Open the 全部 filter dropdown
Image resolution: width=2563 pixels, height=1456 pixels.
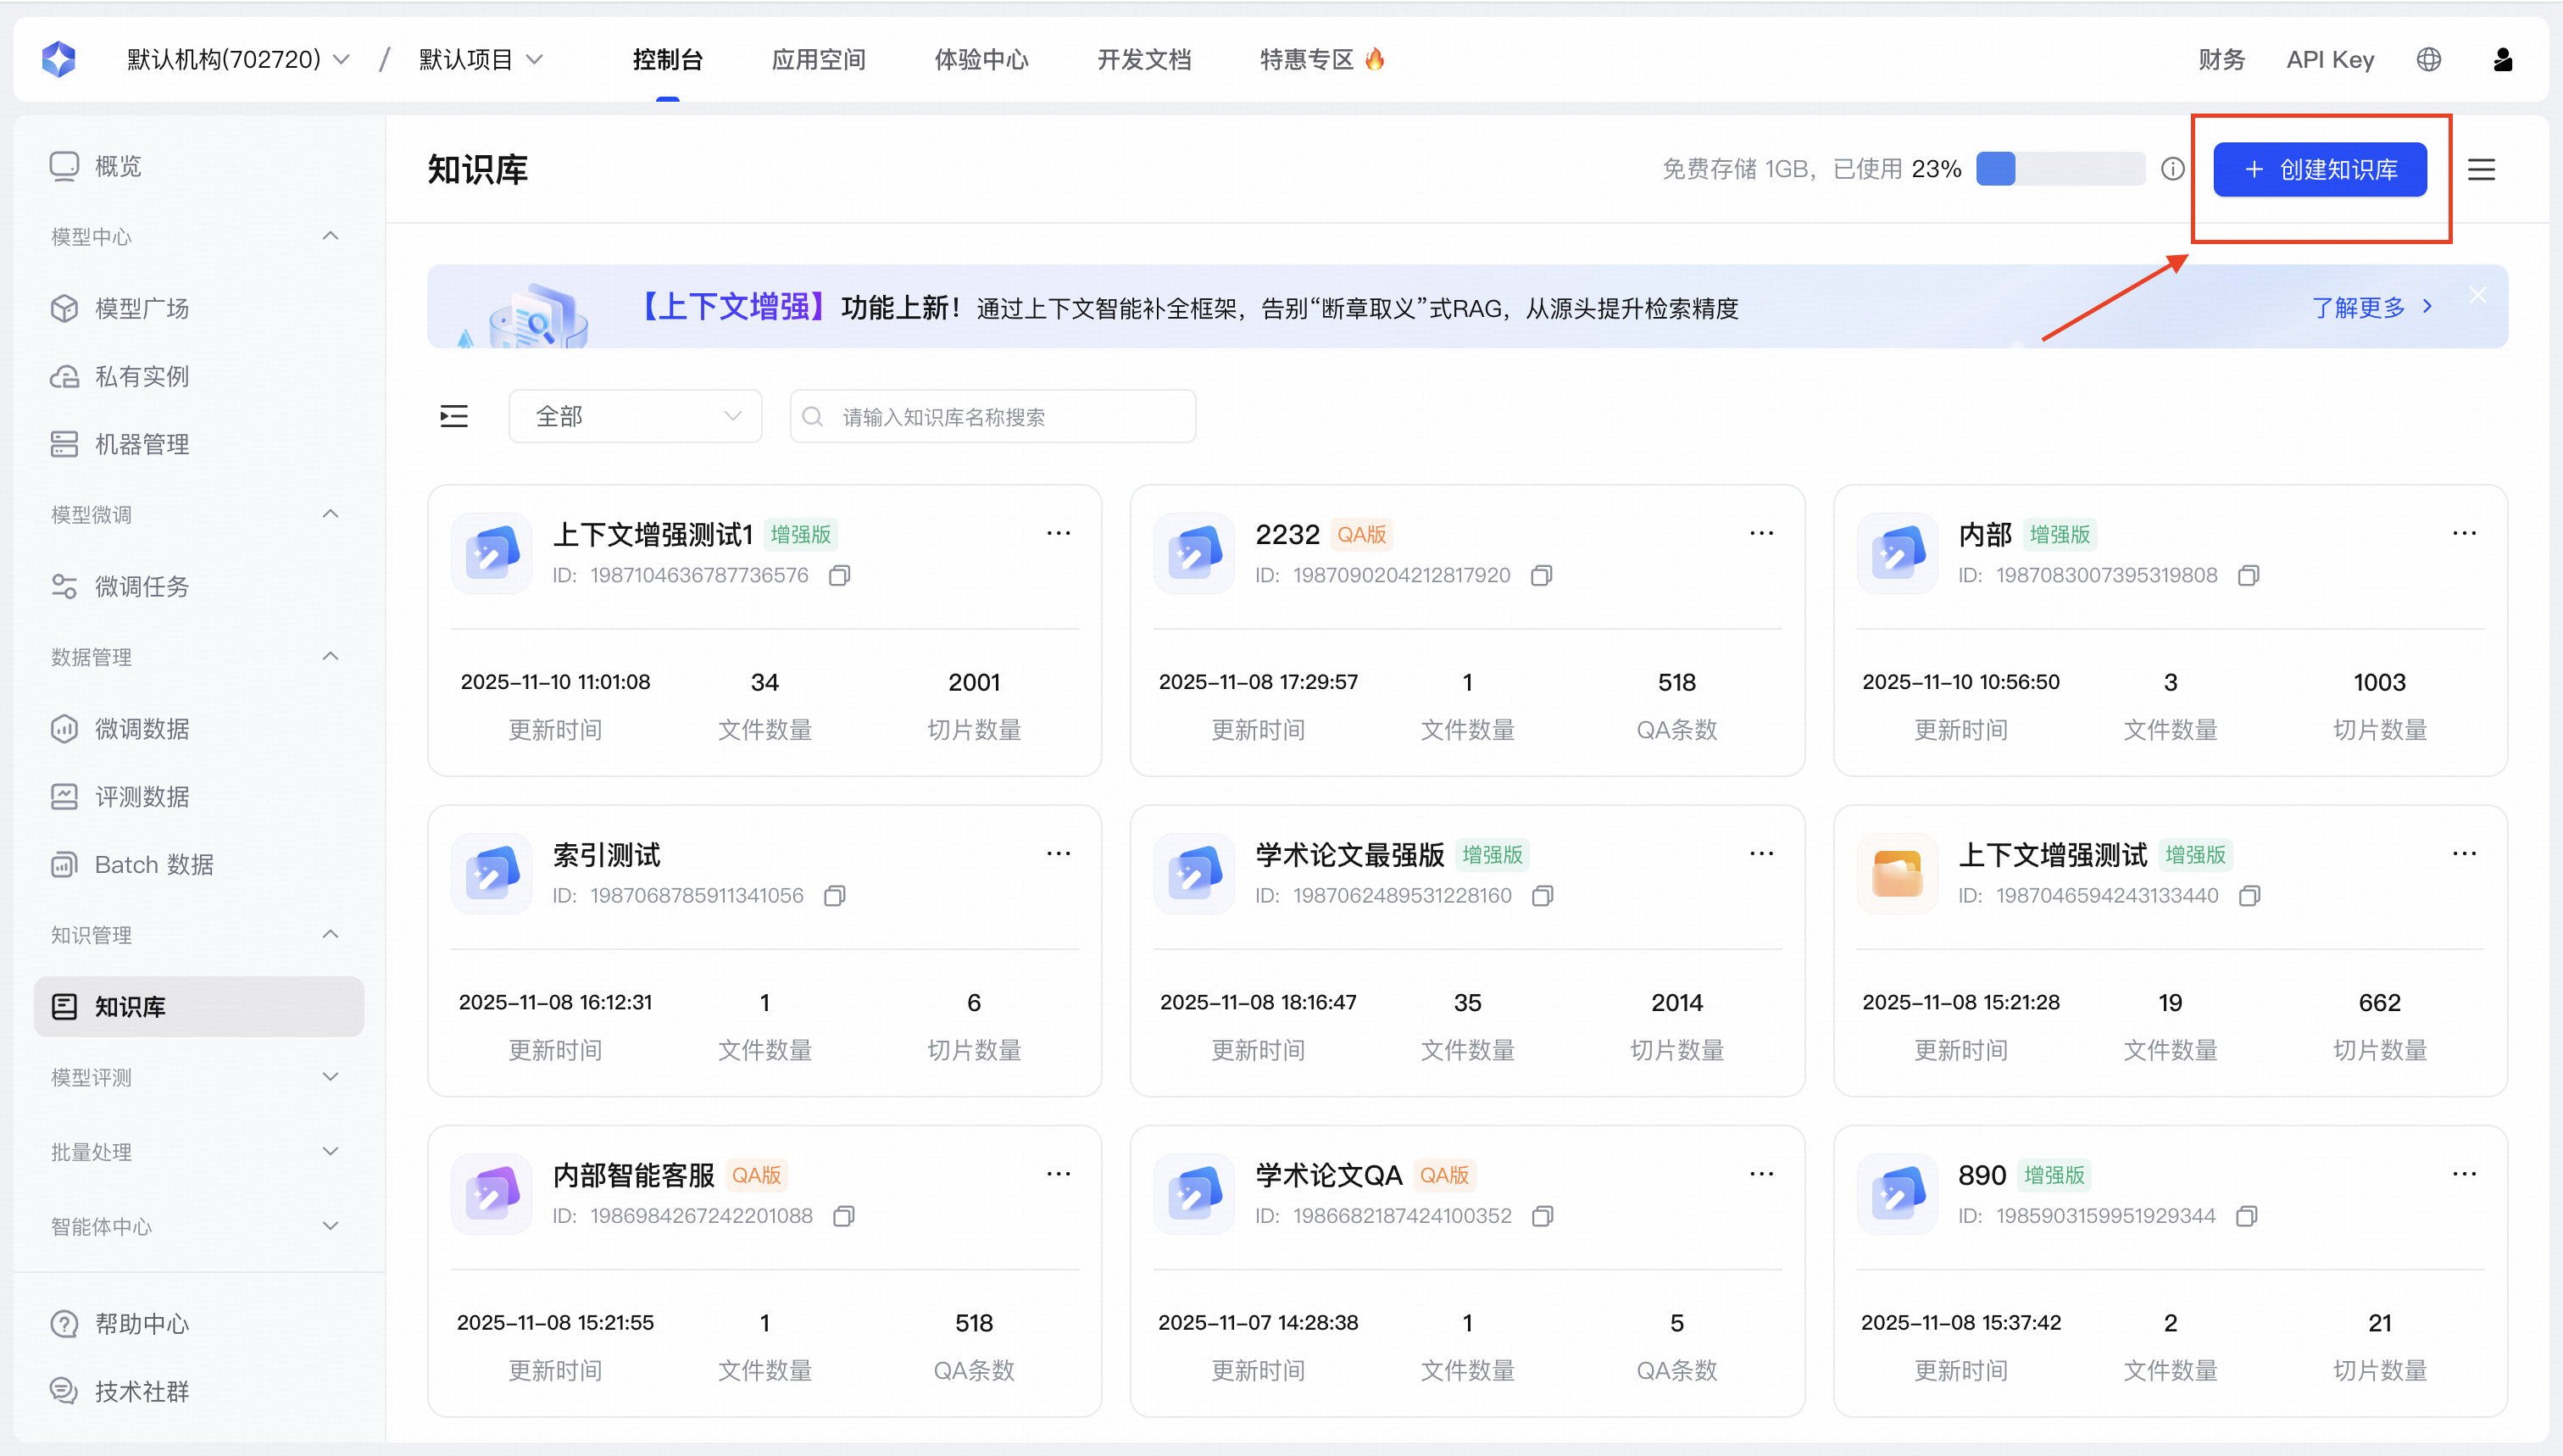[635, 416]
